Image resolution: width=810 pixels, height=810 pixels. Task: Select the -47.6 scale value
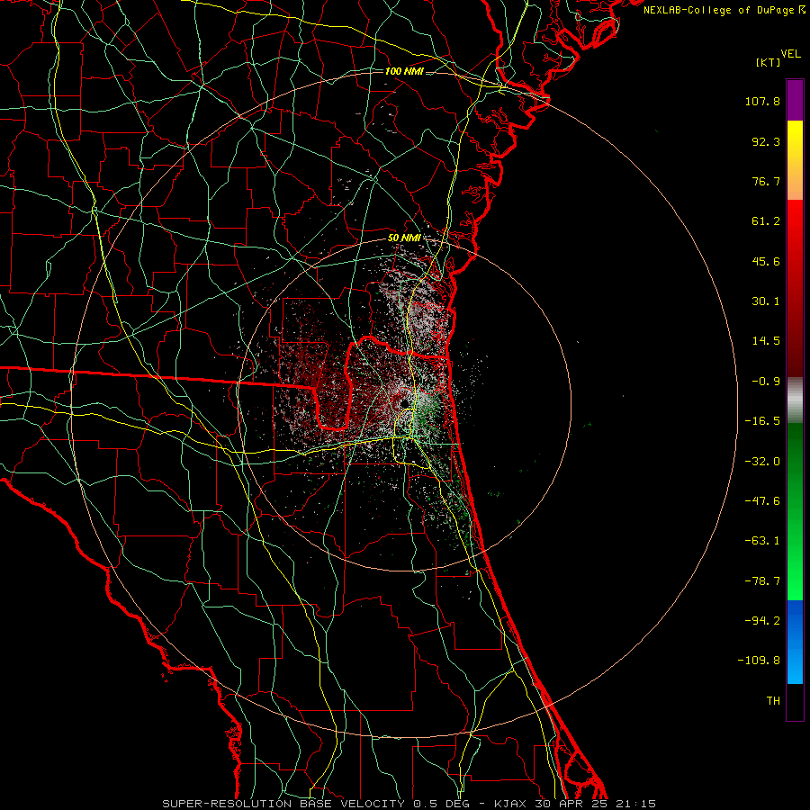[x=762, y=501]
